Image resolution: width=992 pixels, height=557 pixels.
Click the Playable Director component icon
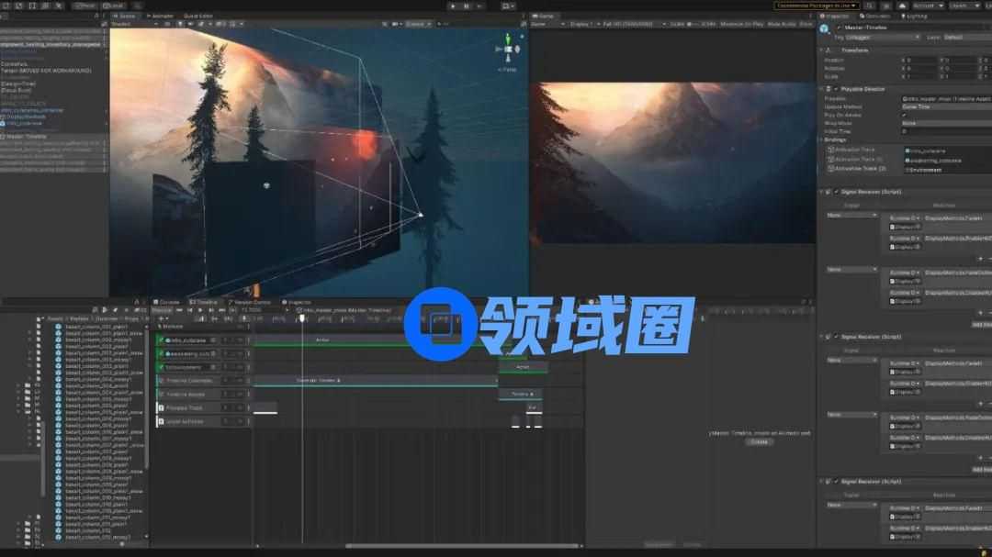(829, 89)
